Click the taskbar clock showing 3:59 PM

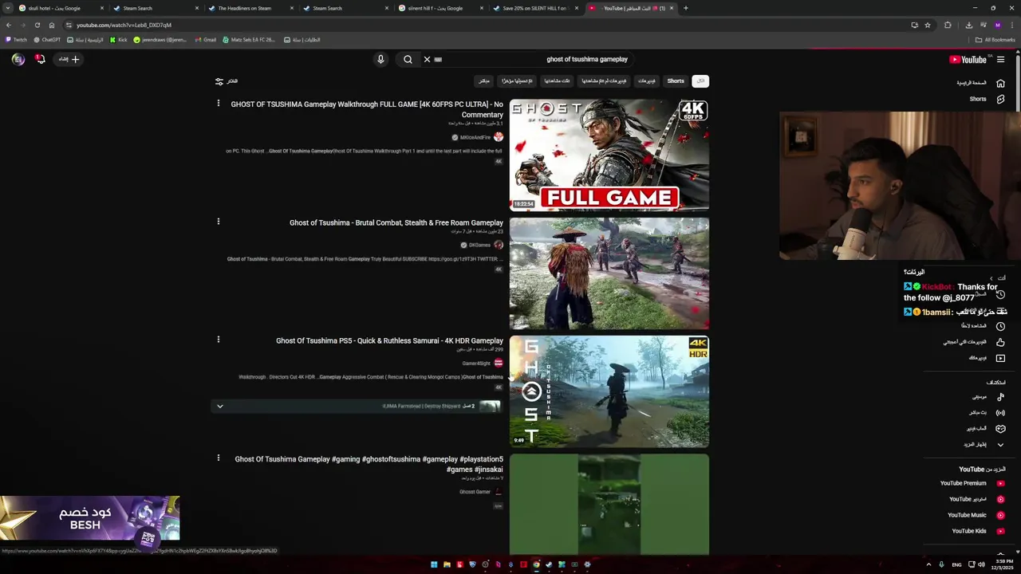1001,564
